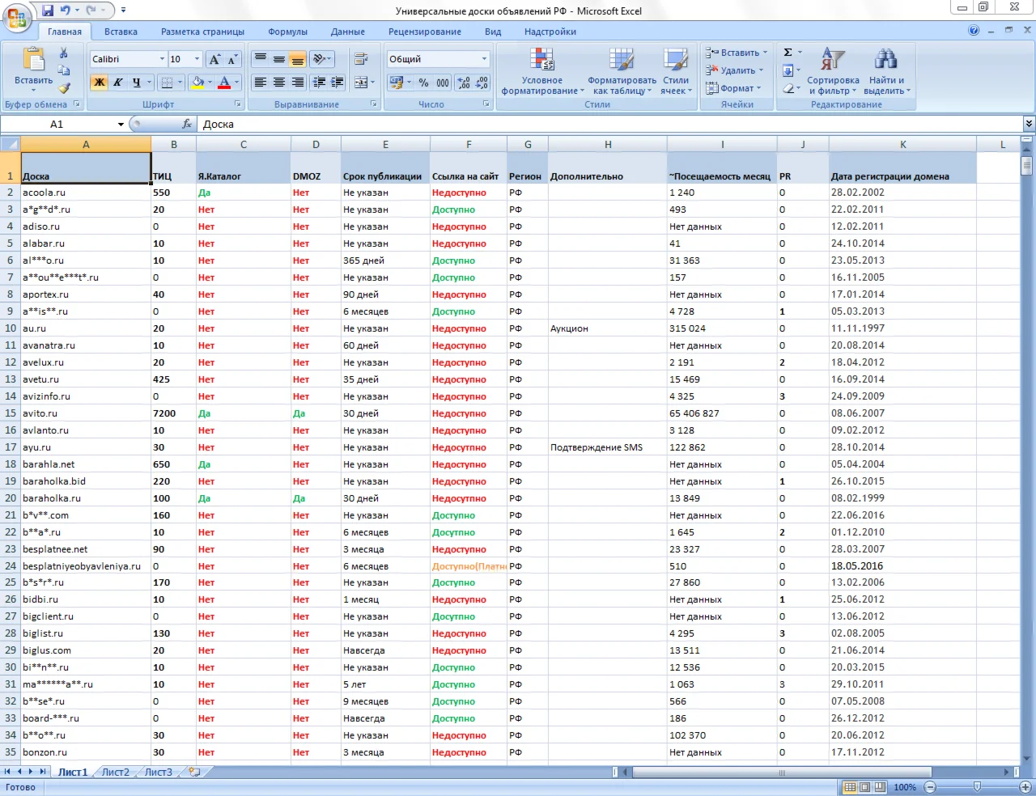Toggle bold formatting (Ж)
Image resolution: width=1036 pixels, height=796 pixels.
[99, 83]
